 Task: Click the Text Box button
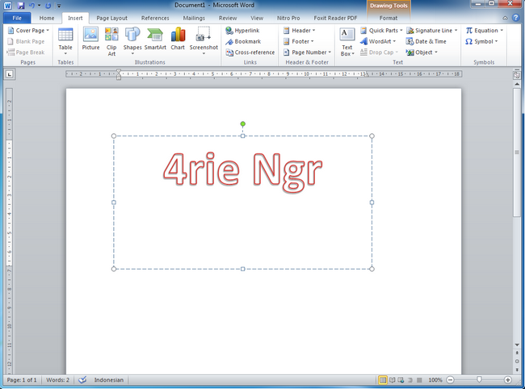point(347,41)
